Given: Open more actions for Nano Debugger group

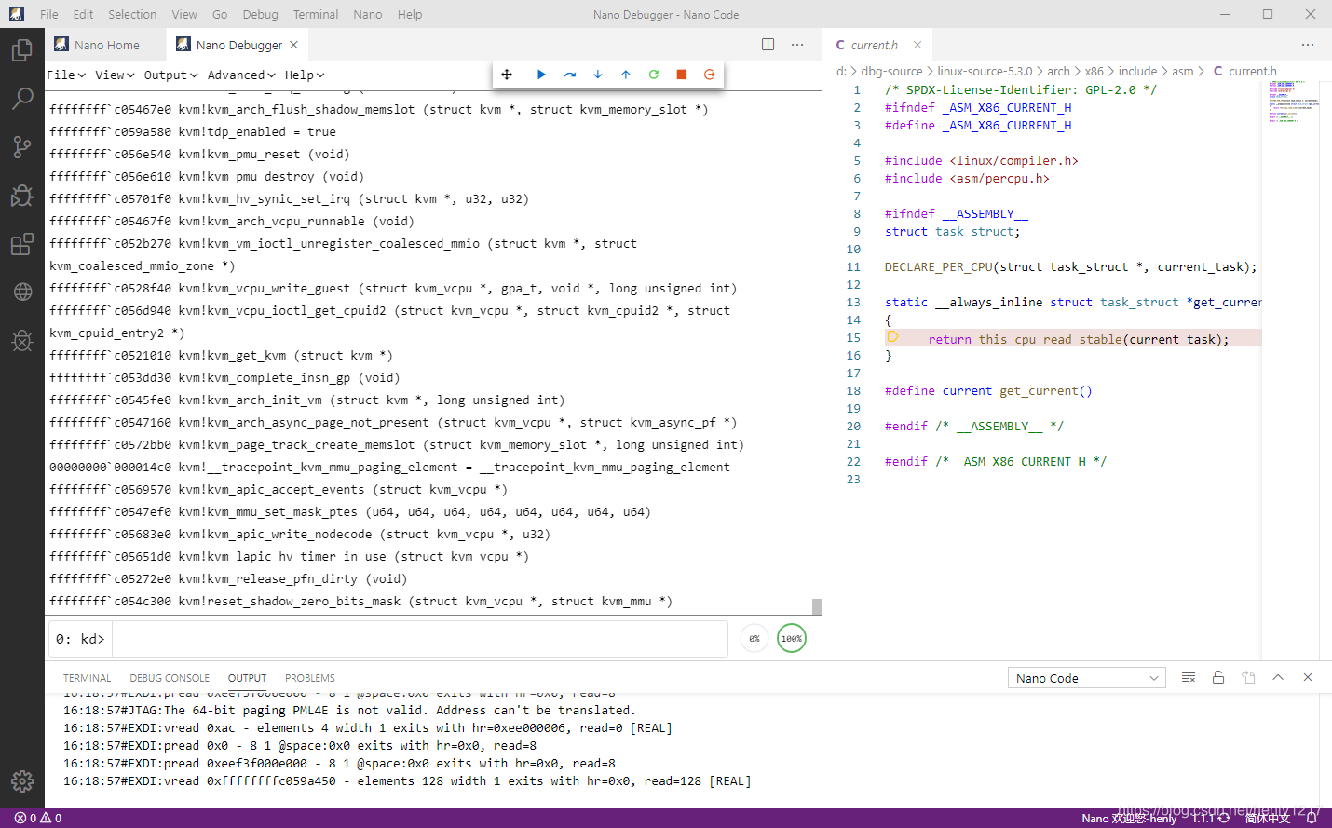Looking at the screenshot, I should (797, 45).
